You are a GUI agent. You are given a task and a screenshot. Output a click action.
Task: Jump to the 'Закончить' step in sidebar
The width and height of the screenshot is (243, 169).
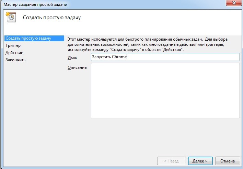(x=15, y=60)
